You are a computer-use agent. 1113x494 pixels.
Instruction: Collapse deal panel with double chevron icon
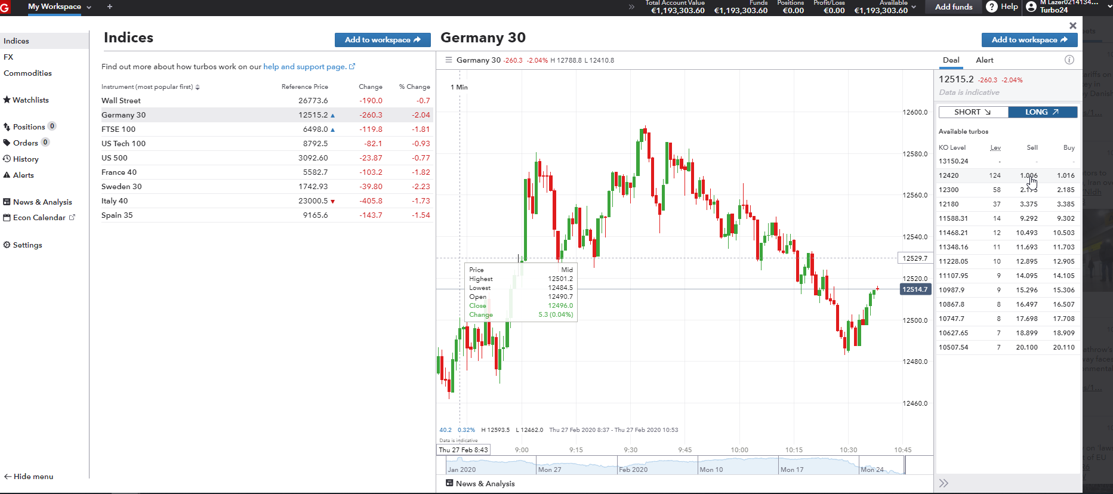944,483
